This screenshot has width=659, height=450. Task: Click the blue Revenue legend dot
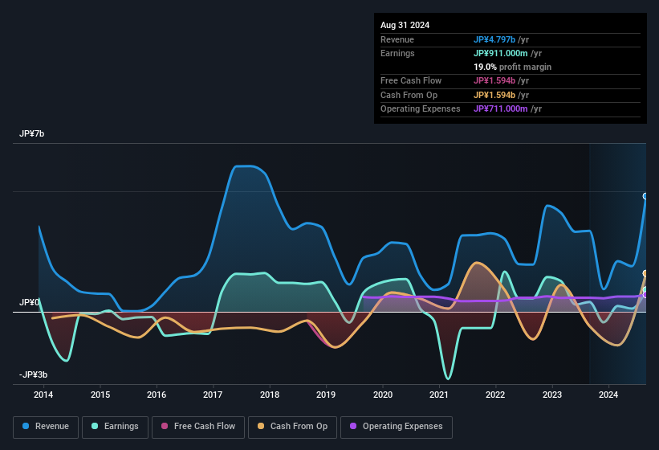26,426
